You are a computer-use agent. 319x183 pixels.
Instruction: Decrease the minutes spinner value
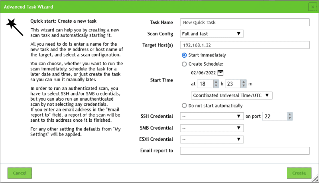[x=243, y=86]
